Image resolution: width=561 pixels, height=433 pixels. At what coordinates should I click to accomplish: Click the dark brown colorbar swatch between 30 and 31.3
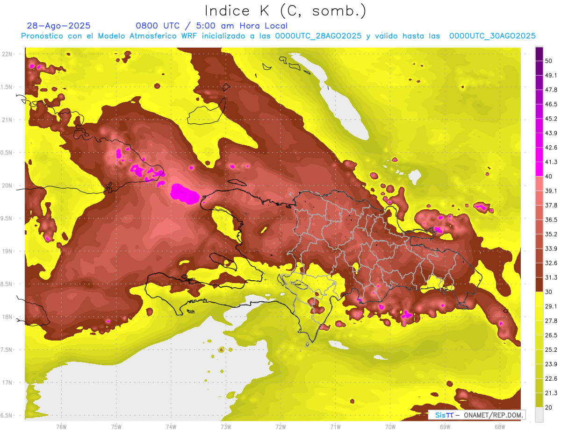tap(539, 284)
